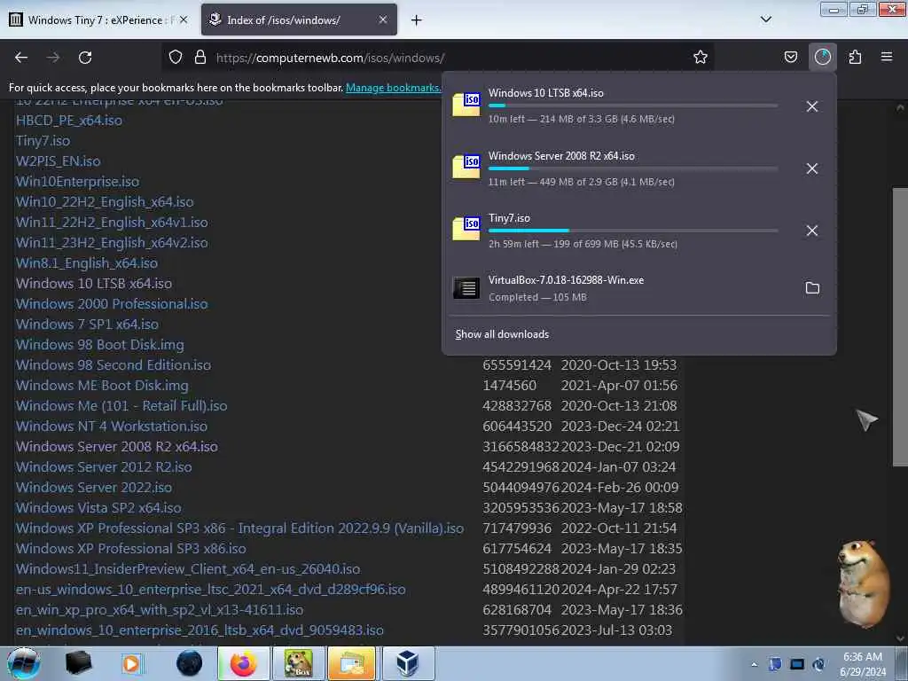Open the Save to Pocket icon
The height and width of the screenshot is (681, 908).
tap(790, 58)
